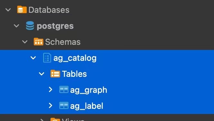Expand the ag_label table
Screen dimensions: 214x121
51,106
